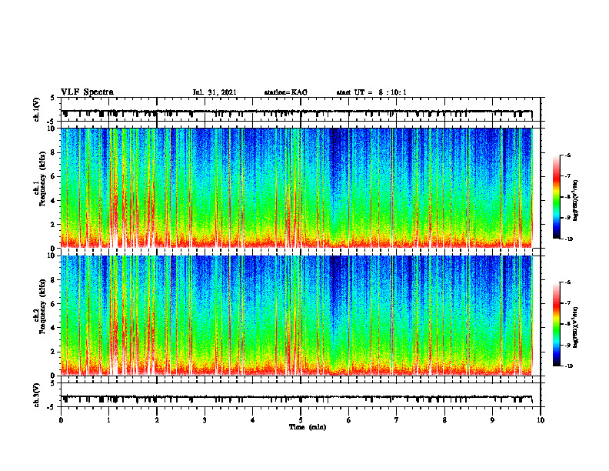The height and width of the screenshot is (471, 609).
Task: Click time-axis tick label '9'
Action: [x=492, y=420]
